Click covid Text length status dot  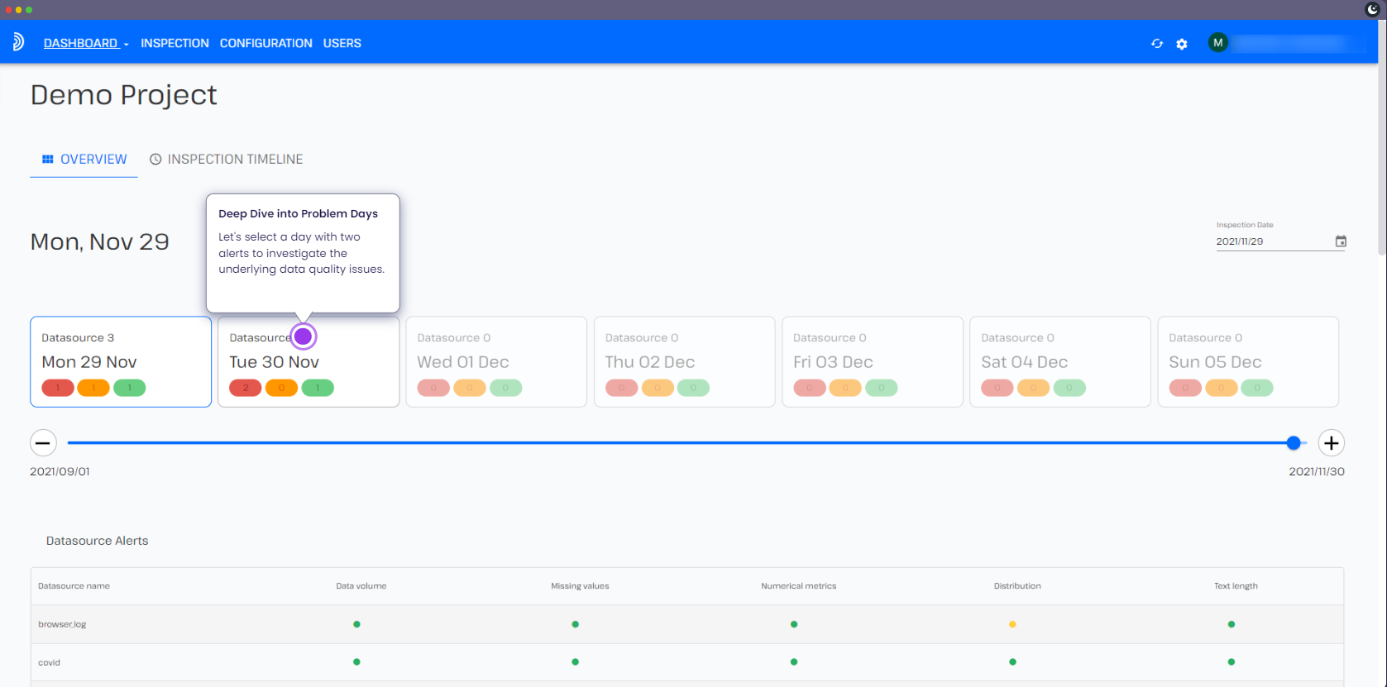tap(1232, 662)
